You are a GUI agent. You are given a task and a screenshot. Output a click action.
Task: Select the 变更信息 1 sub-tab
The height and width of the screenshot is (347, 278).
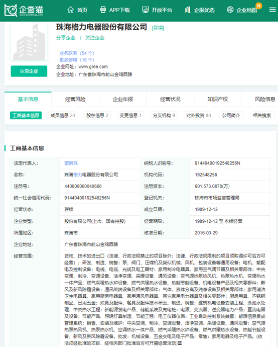pyautogui.click(x=130, y=115)
